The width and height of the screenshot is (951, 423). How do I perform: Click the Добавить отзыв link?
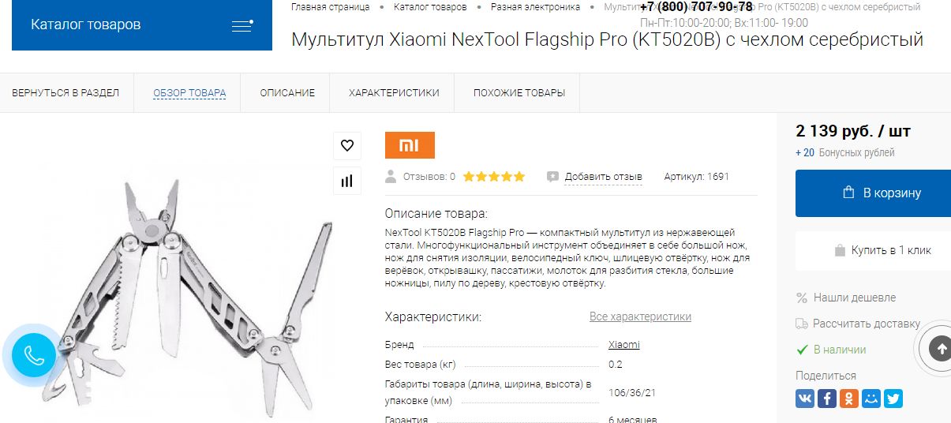(x=603, y=177)
